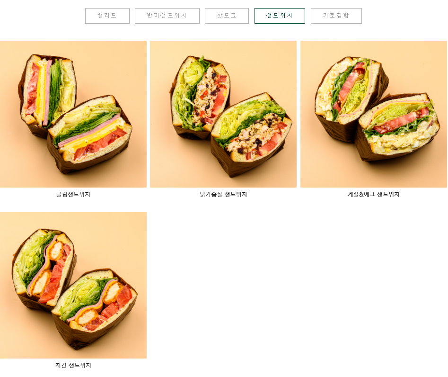Switch to the 샐러드 category tab
This screenshot has width=448, height=377.
(107, 16)
